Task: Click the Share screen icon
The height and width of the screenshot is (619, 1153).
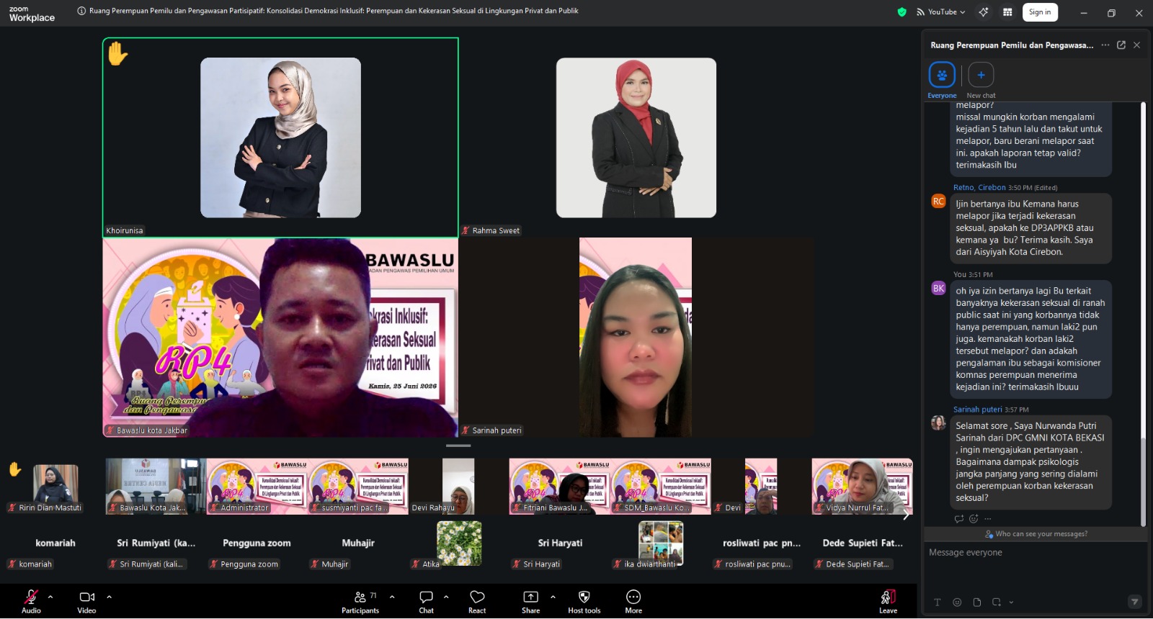Action: click(531, 602)
